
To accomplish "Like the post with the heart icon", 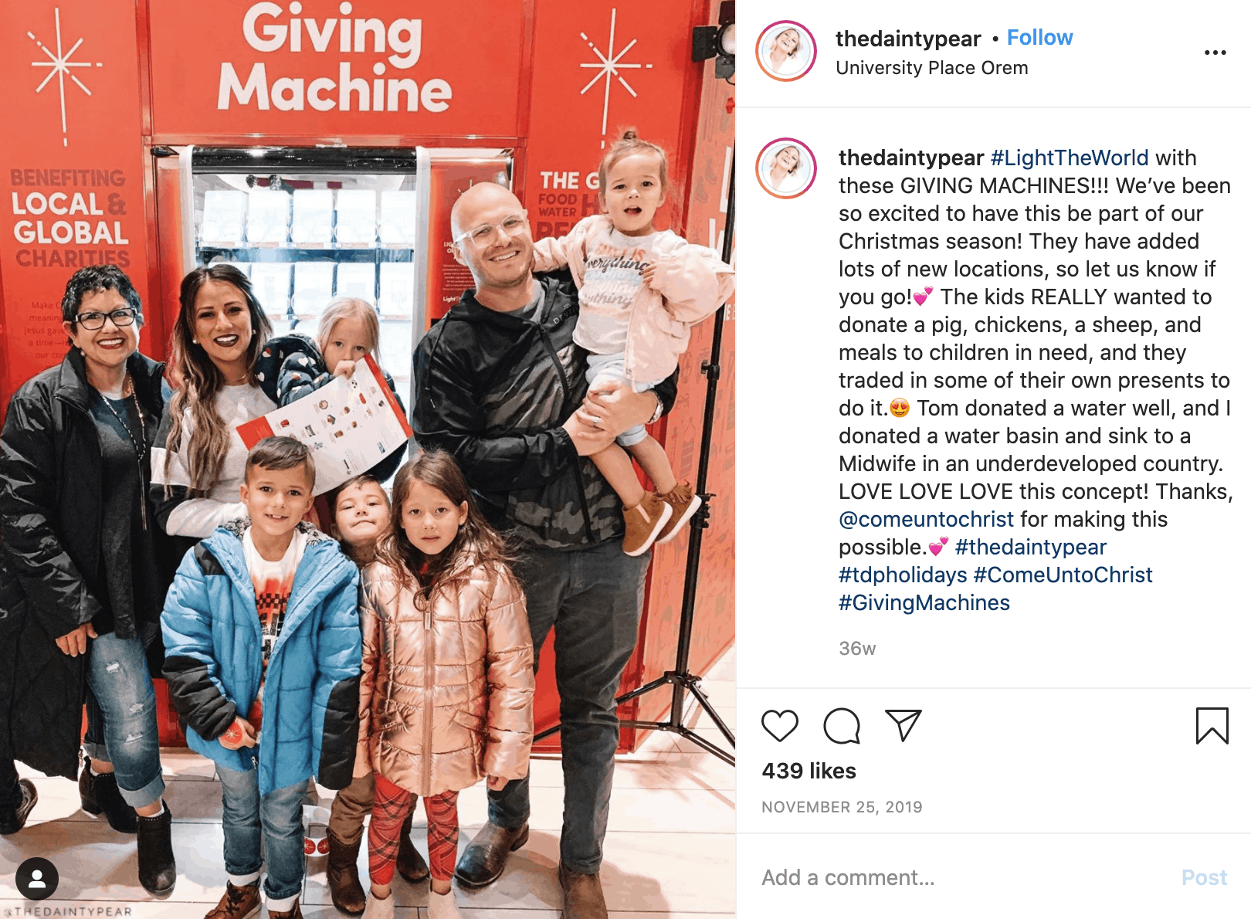I will [779, 726].
